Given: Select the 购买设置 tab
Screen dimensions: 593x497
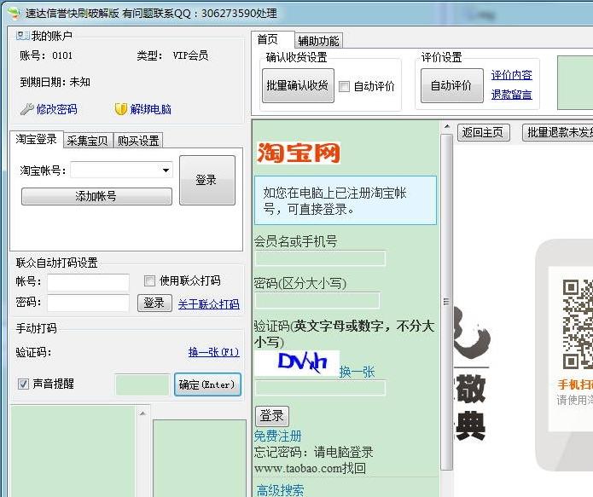Looking at the screenshot, I should coord(137,141).
